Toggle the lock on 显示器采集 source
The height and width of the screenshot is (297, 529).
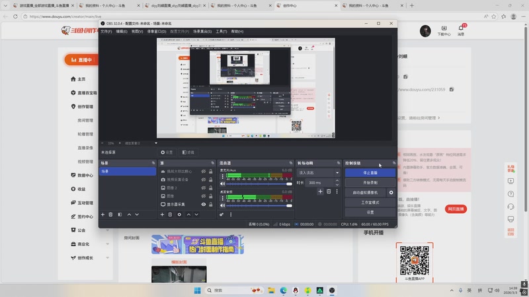211,205
